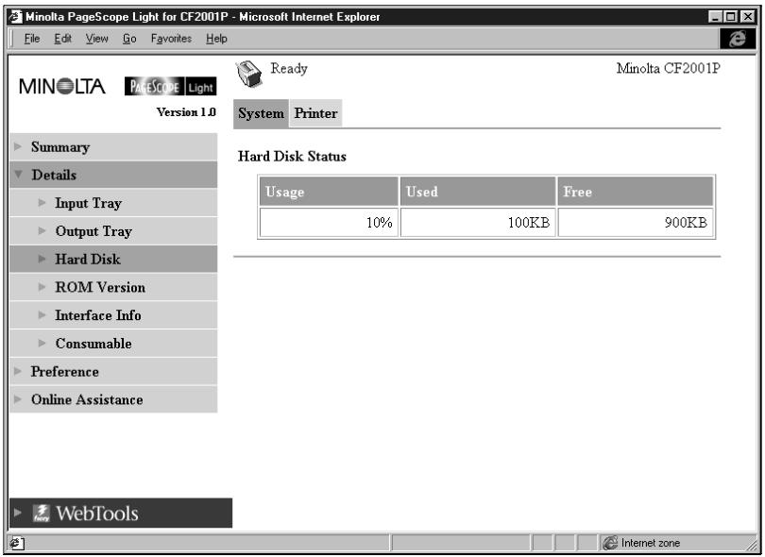Click the page icon in the status bar
Image resolution: width=765 pixels, height=557 pixels.
coord(17,543)
